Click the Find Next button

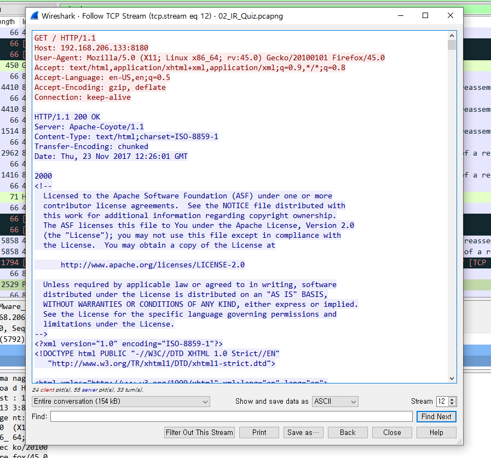click(x=436, y=416)
